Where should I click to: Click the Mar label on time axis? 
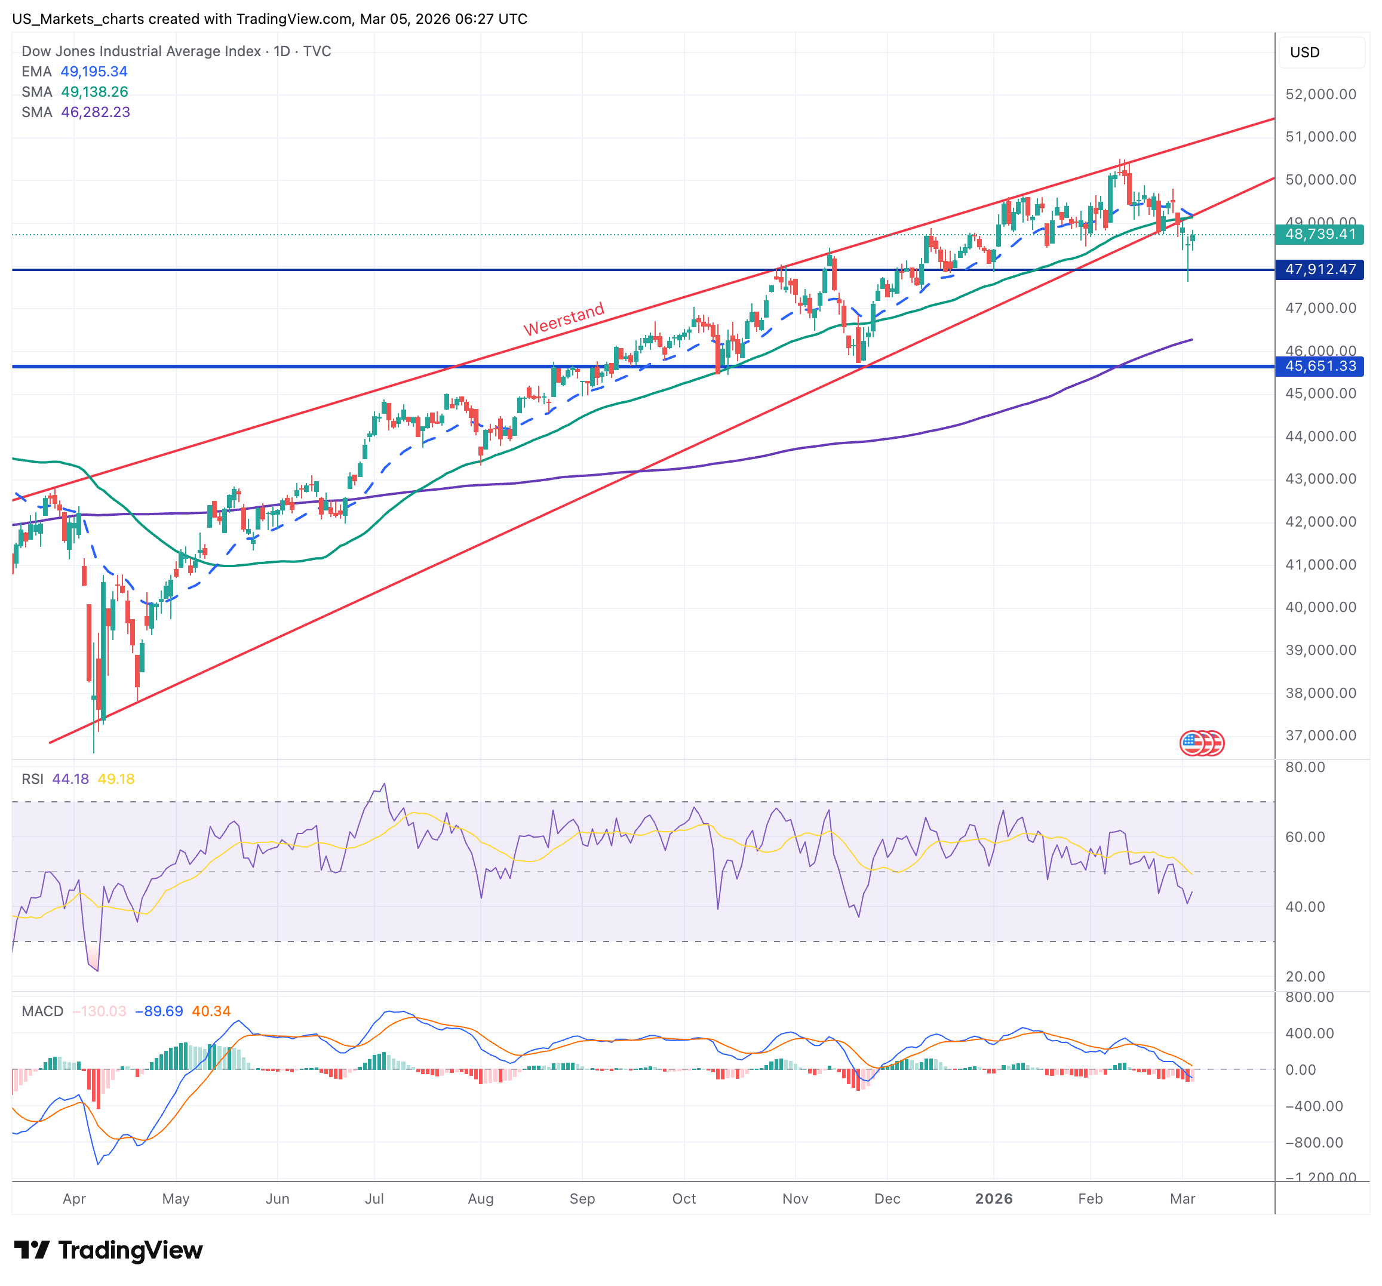pos(1182,1198)
